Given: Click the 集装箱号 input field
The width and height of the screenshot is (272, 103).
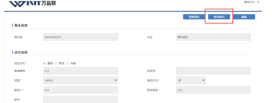Looking at the screenshot, I should point(81,71).
